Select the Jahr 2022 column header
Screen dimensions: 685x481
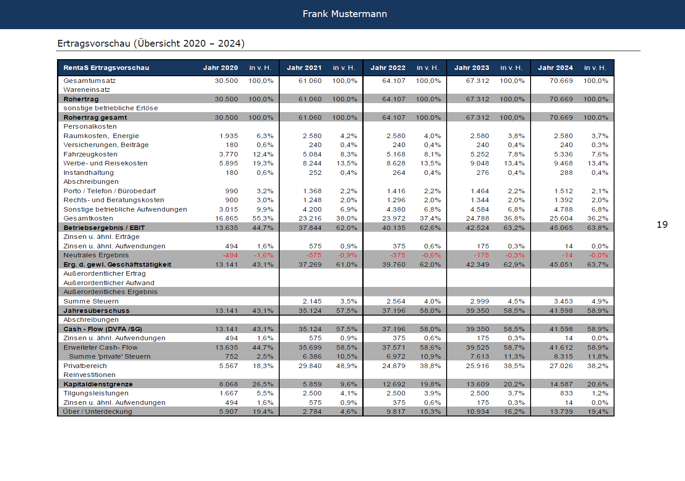[388, 68]
